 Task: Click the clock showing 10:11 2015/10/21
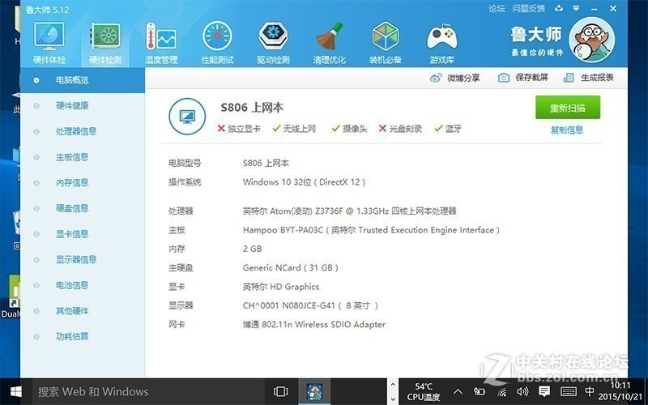pyautogui.click(x=620, y=391)
